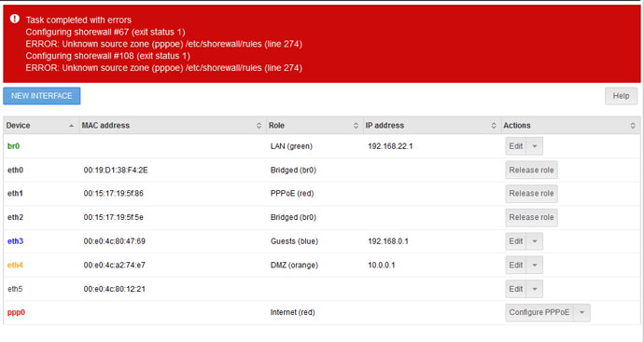Click IP address 192.168.22.1
The height and width of the screenshot is (342, 644).
[x=390, y=146]
